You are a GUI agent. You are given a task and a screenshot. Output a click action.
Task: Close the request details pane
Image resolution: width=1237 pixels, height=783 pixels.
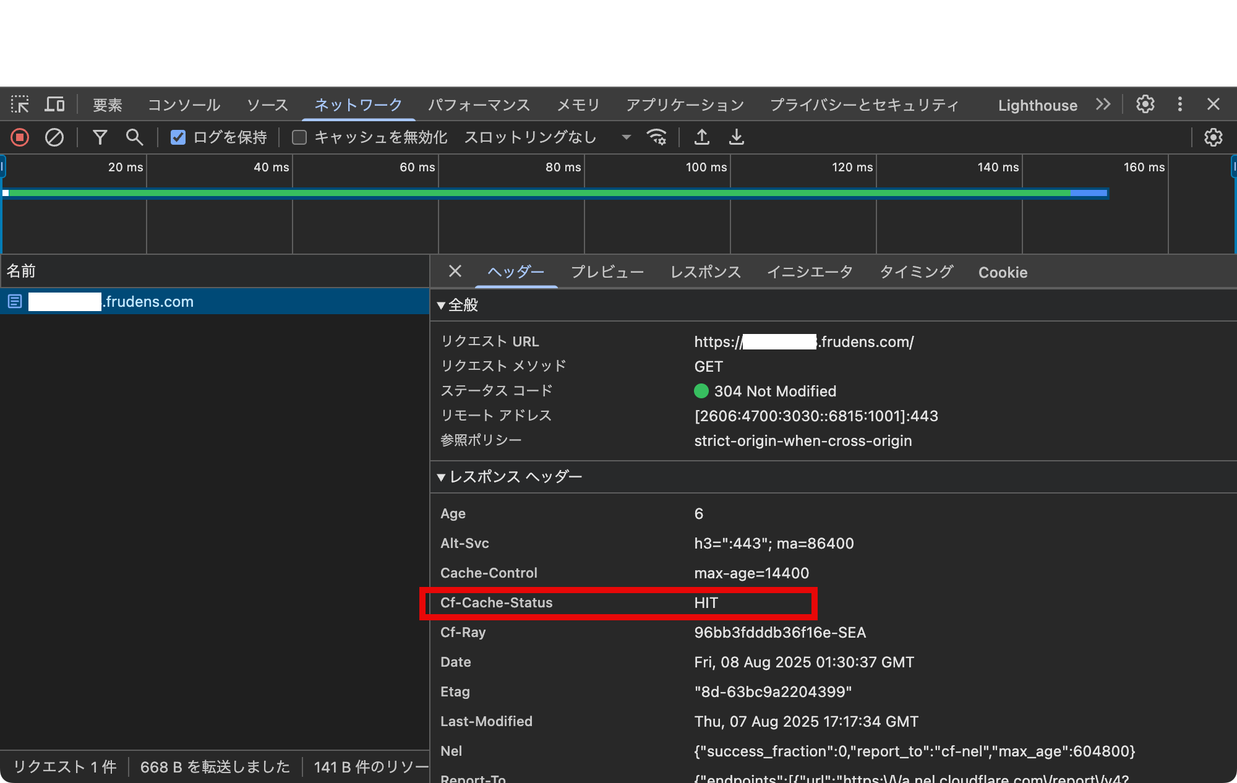[455, 271]
